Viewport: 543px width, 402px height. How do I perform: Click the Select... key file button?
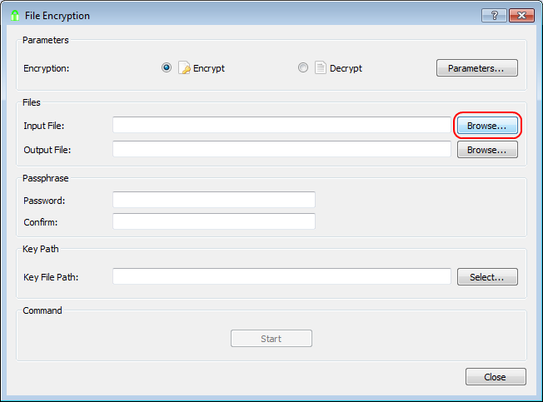[487, 277]
